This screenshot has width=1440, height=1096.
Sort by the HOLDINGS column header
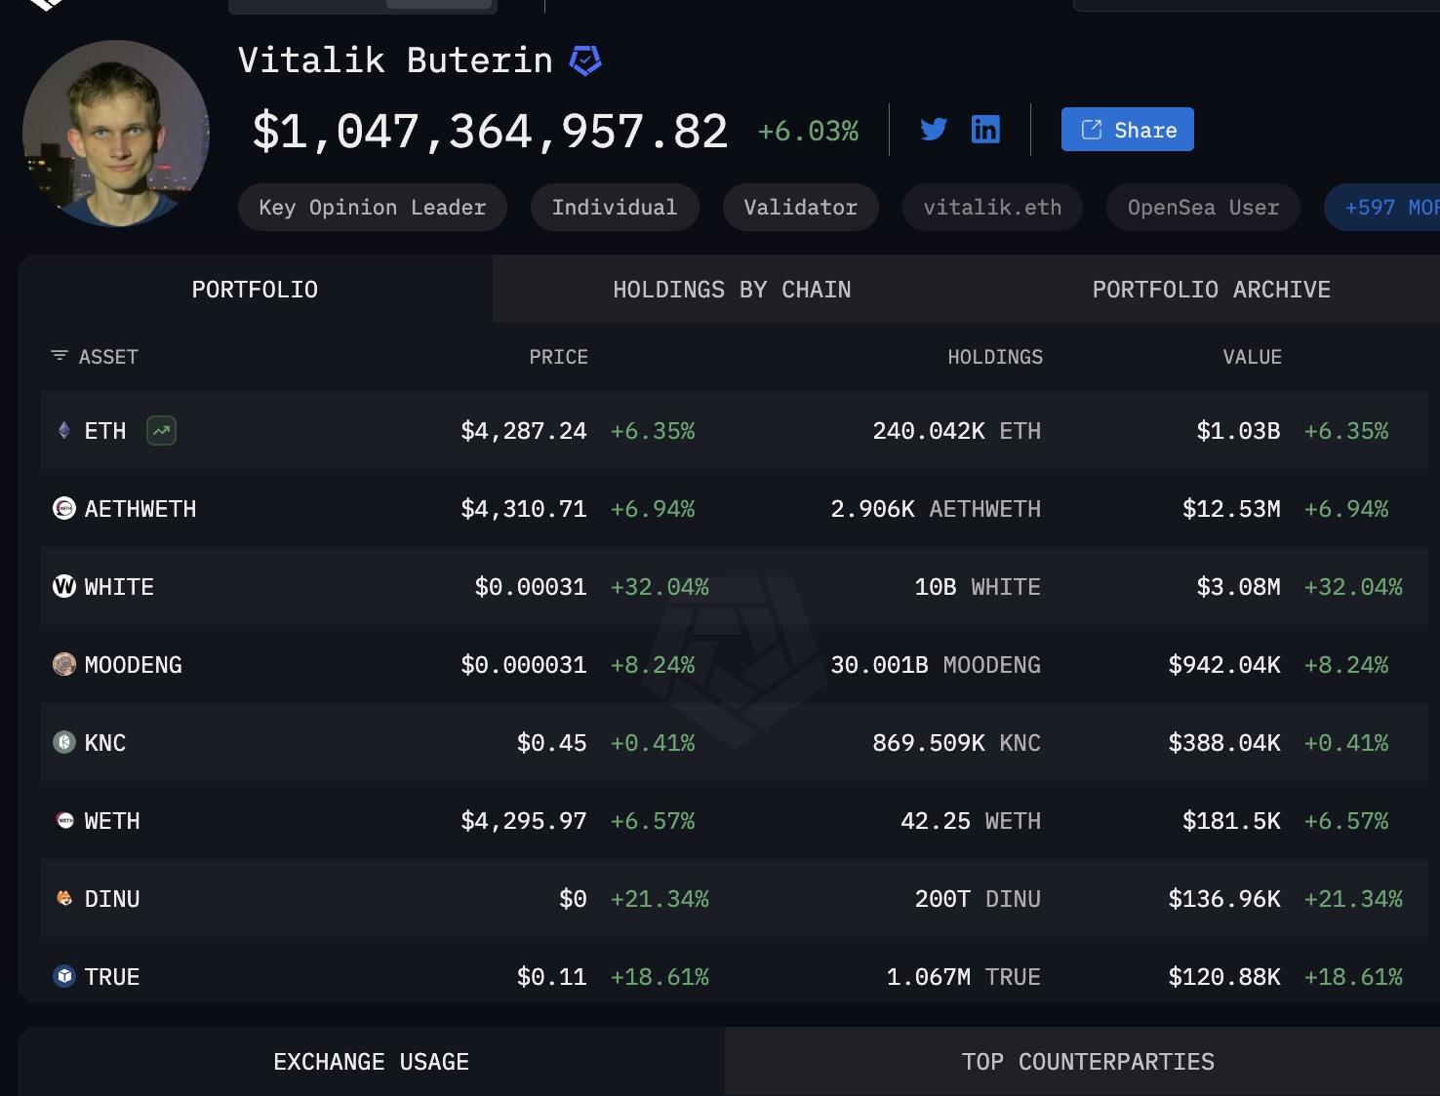995,357
